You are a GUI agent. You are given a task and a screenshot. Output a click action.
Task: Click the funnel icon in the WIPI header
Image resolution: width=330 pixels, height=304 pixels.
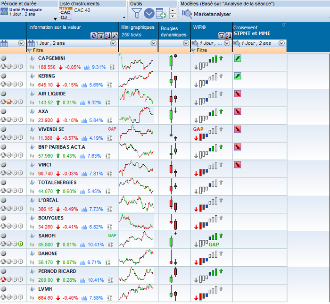(221, 35)
